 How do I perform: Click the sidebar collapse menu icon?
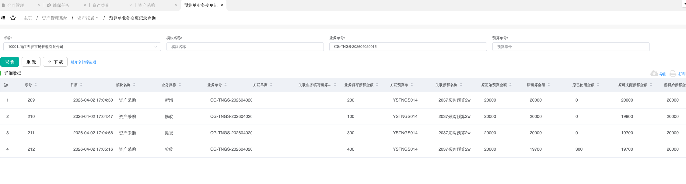point(3,18)
